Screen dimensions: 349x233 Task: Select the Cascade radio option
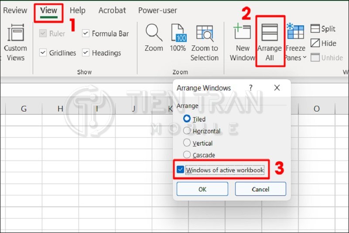point(187,154)
